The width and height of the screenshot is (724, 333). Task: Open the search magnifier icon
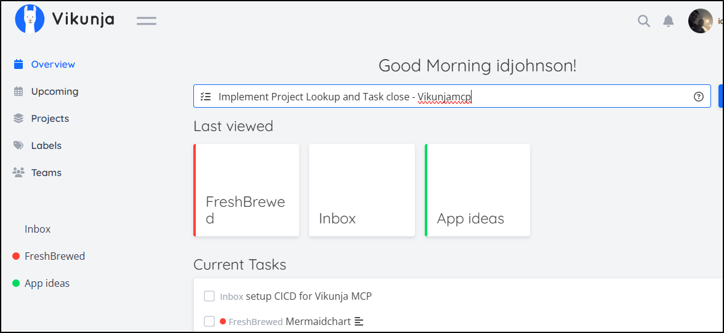pyautogui.click(x=643, y=21)
